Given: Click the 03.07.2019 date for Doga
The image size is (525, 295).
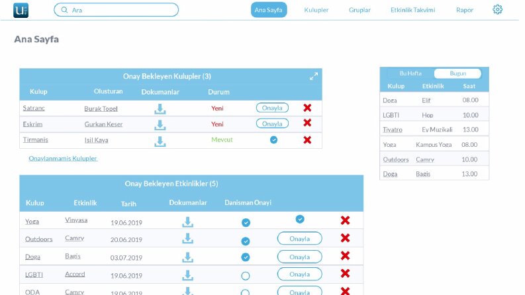Looking at the screenshot, I should point(126,257).
